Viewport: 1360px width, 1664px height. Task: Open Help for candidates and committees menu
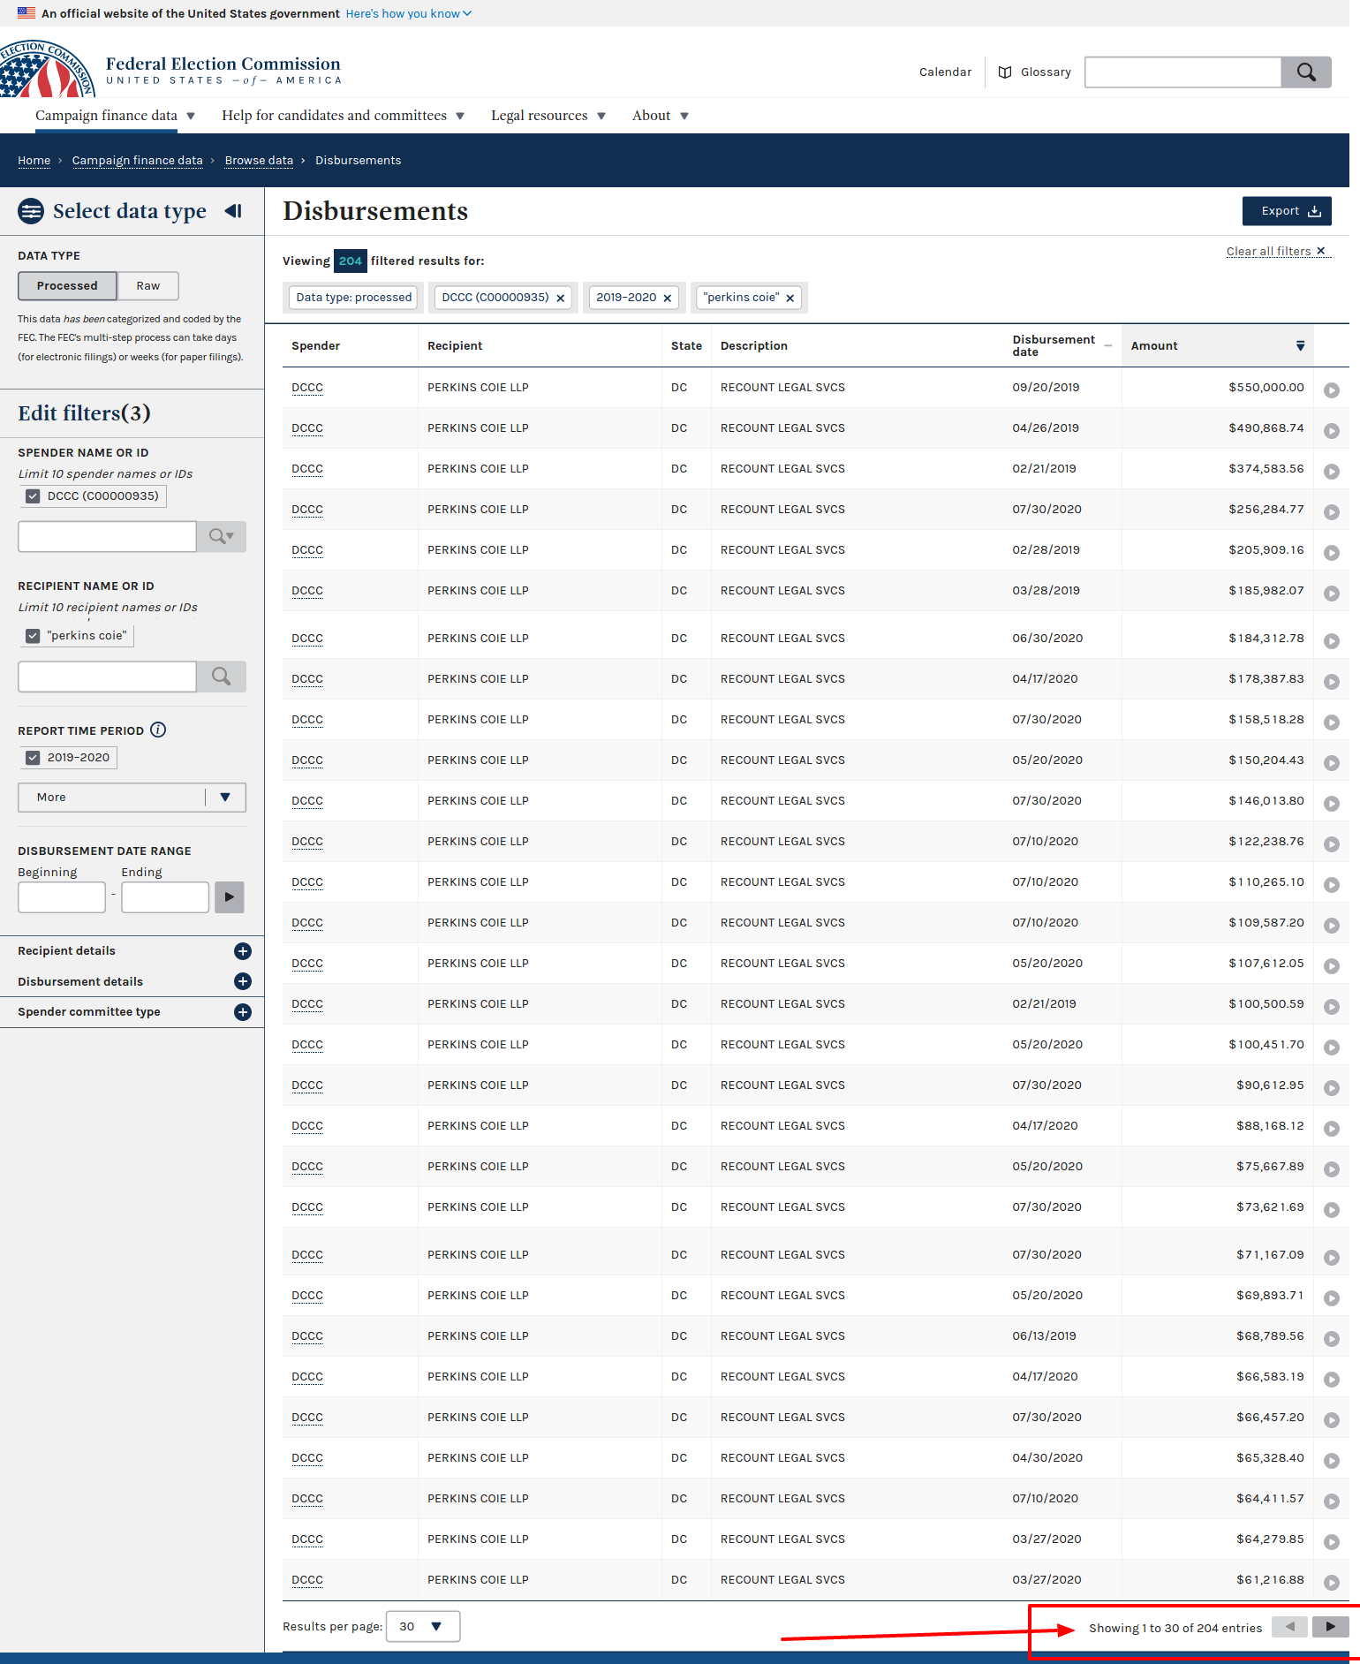[x=343, y=116]
